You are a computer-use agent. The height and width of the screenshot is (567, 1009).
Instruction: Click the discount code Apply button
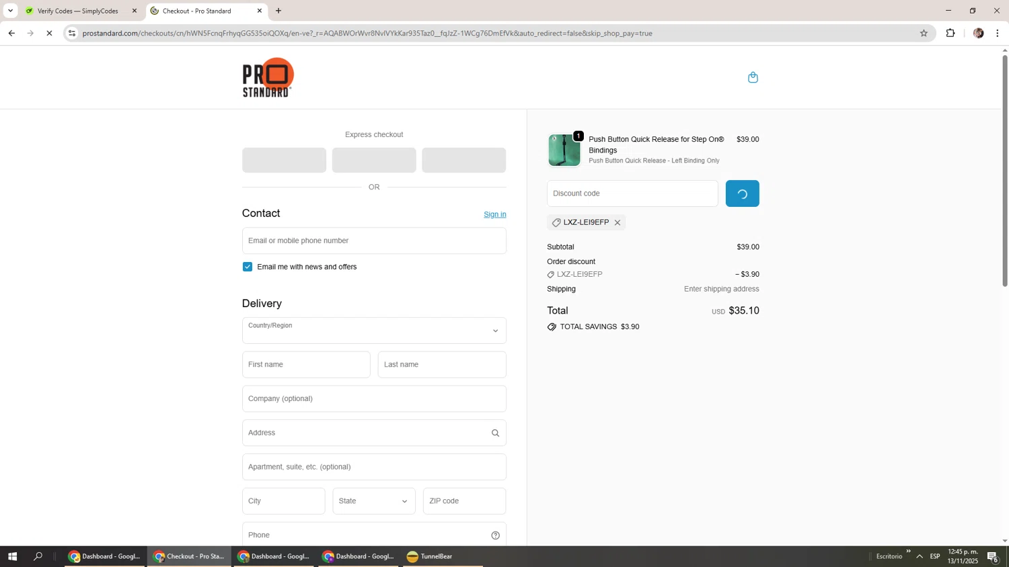742,193
